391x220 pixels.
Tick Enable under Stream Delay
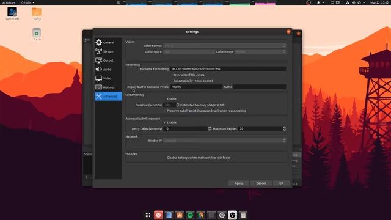pyautogui.click(x=170, y=99)
